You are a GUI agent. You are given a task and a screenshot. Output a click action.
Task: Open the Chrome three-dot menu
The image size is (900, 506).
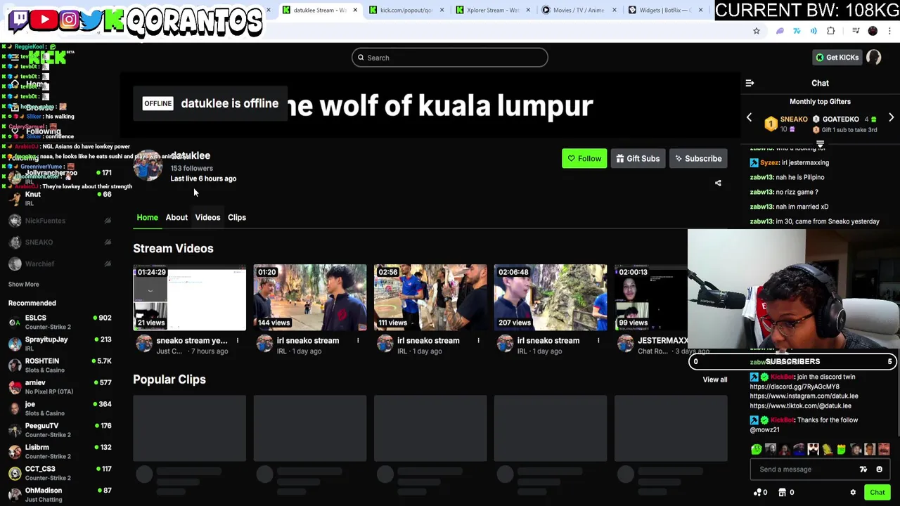click(x=889, y=31)
